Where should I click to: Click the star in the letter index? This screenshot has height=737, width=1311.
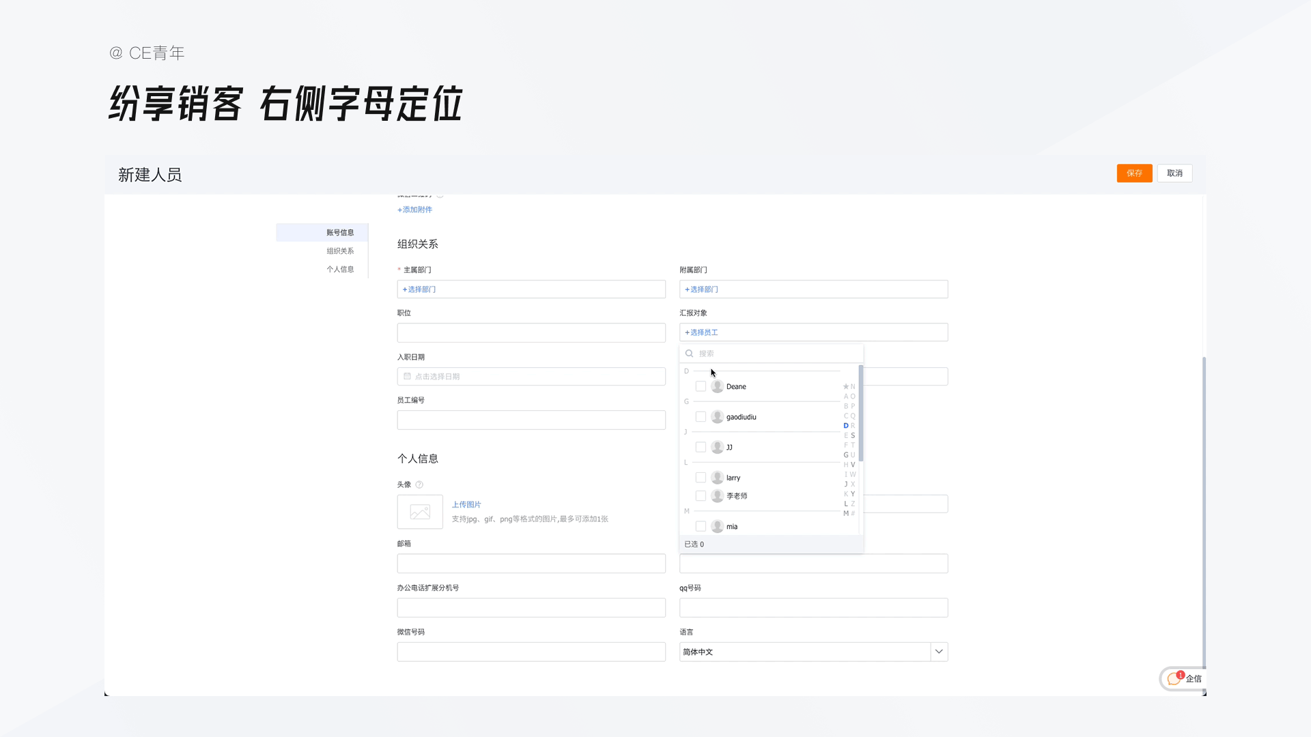click(846, 386)
